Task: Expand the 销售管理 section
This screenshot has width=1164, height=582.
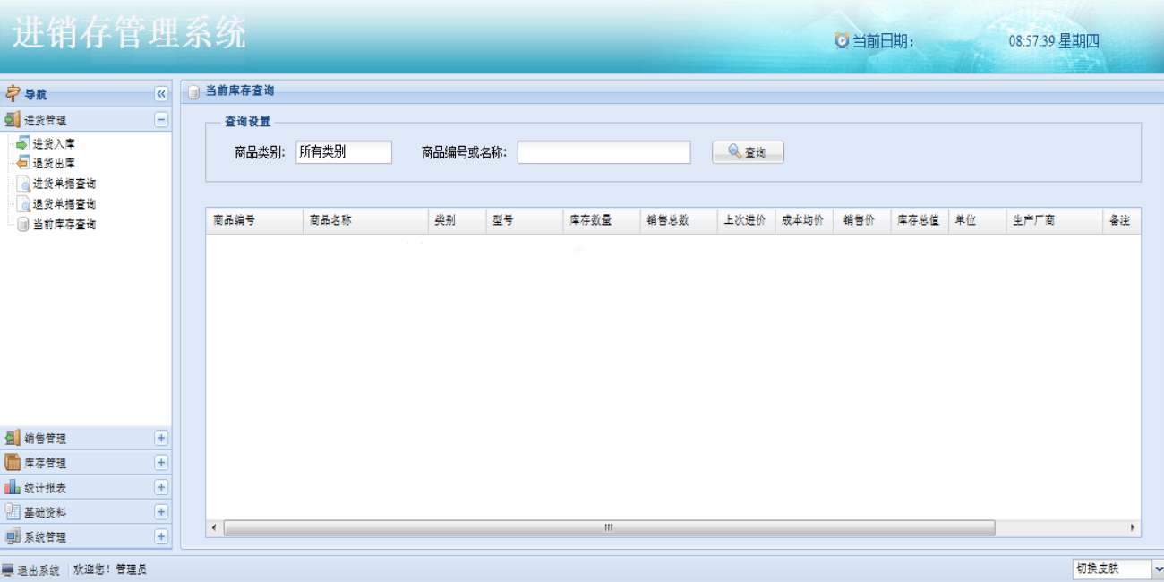Action: coord(159,437)
